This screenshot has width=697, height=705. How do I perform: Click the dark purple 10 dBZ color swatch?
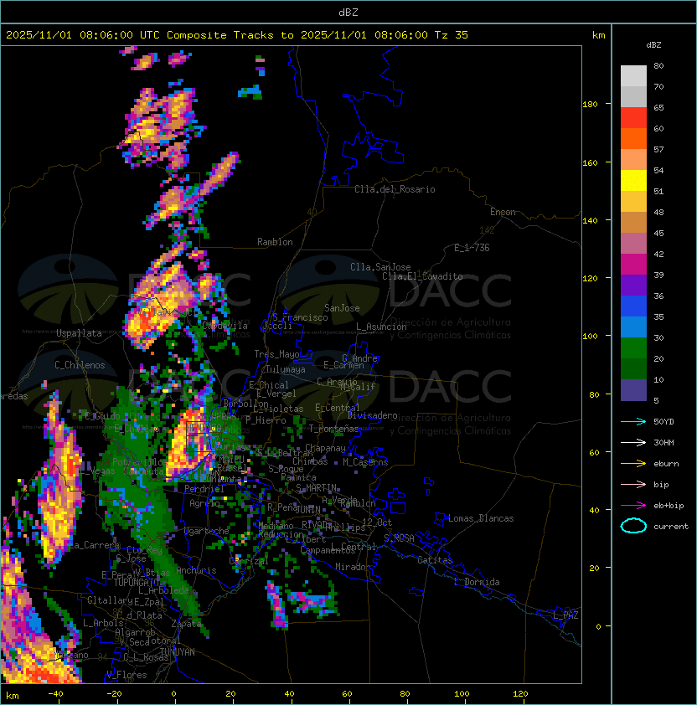633,390
